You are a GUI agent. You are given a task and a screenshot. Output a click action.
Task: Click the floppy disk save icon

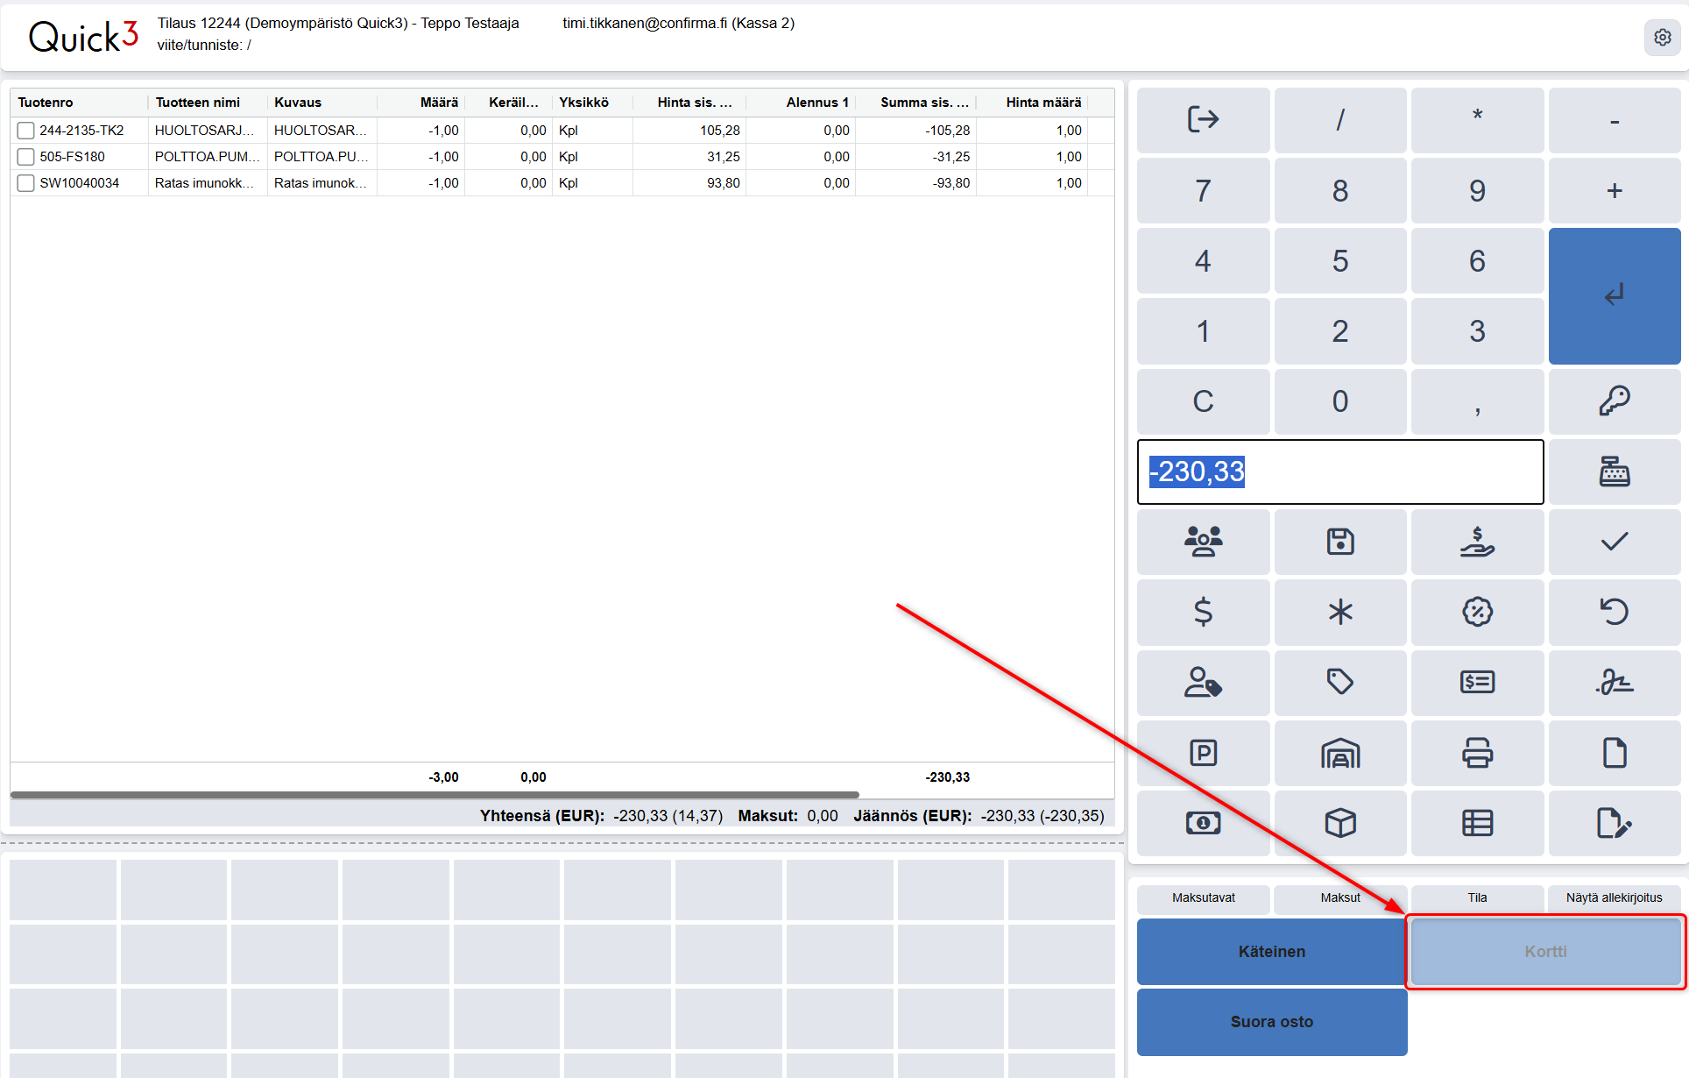(x=1339, y=542)
